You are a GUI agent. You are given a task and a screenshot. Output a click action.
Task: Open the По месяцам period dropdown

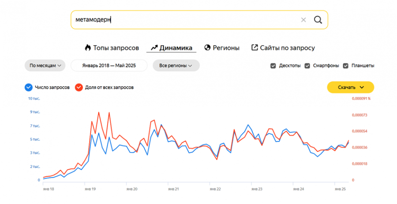point(45,66)
